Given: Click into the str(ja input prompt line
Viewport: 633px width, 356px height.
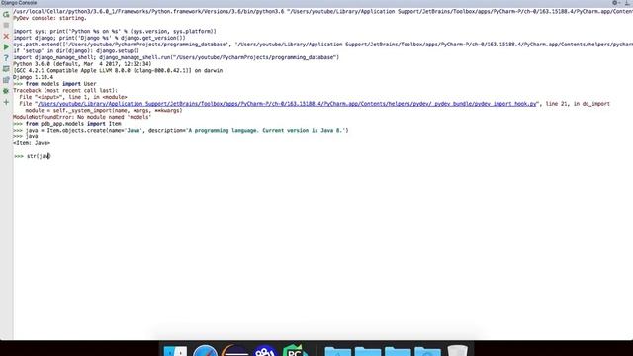Looking at the screenshot, I should pos(39,156).
